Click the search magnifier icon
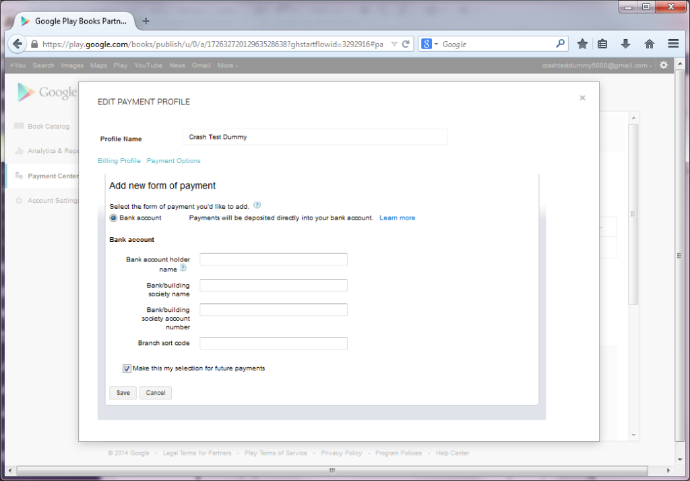This screenshot has height=481, width=690. 560,44
